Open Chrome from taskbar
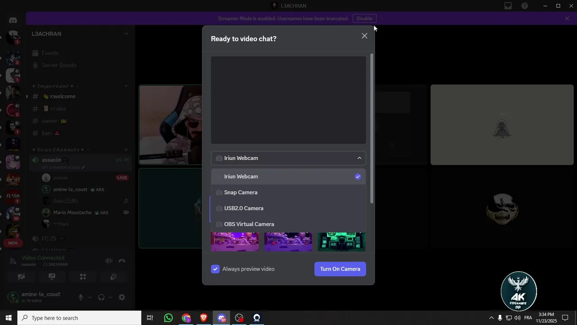 point(186,318)
